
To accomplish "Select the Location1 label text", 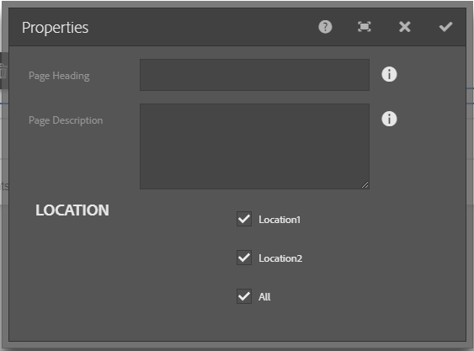I will click(280, 220).
